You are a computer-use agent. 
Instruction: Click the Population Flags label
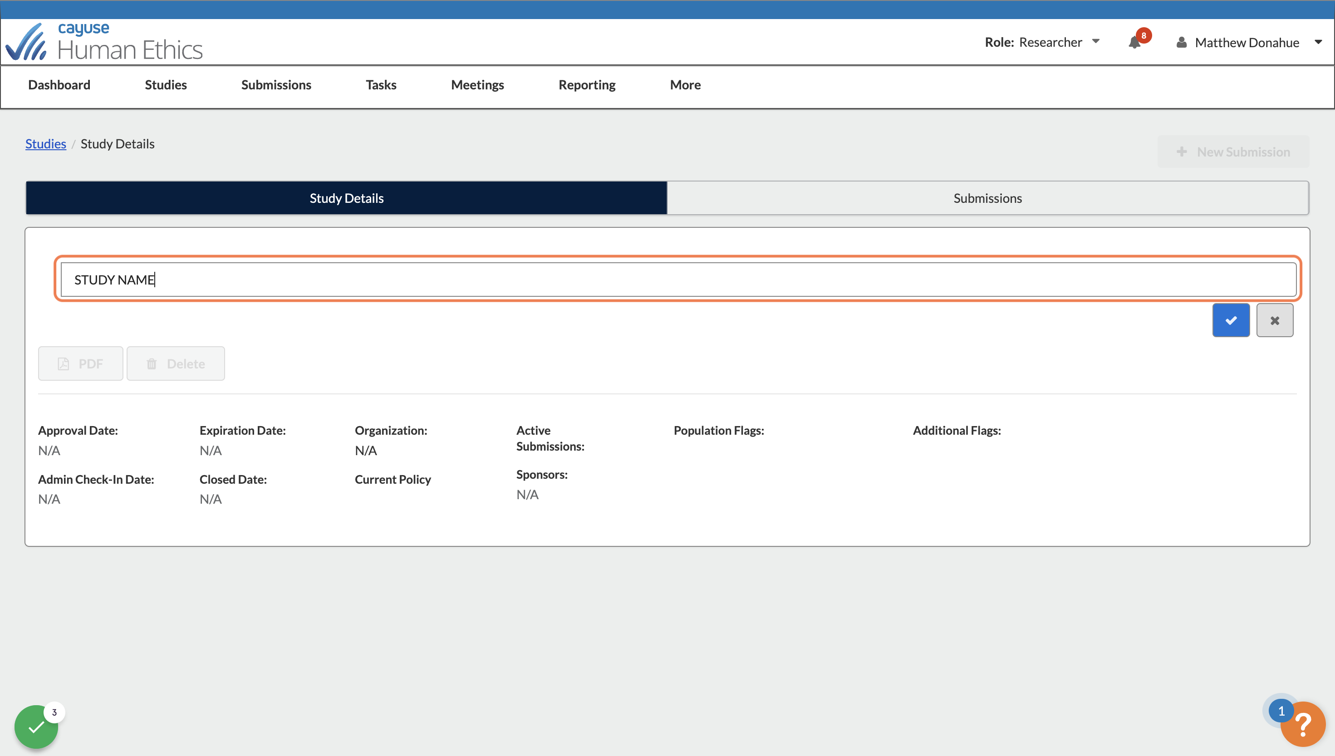coord(718,431)
